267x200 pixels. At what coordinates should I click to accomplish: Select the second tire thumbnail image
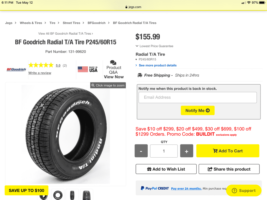[x=58, y=195]
